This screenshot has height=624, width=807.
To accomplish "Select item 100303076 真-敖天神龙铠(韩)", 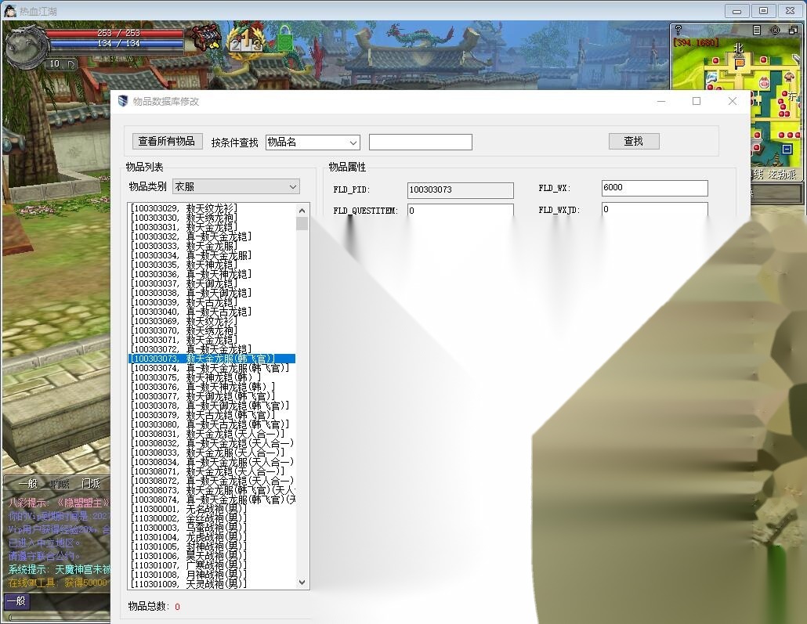I will [x=212, y=387].
